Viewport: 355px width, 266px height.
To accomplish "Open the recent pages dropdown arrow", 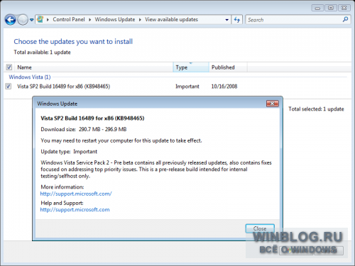I will 32,20.
